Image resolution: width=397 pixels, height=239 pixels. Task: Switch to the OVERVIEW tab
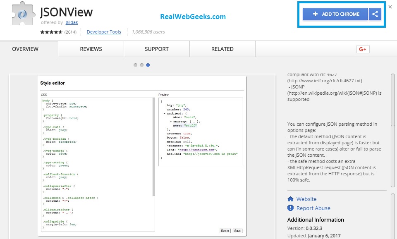point(25,49)
